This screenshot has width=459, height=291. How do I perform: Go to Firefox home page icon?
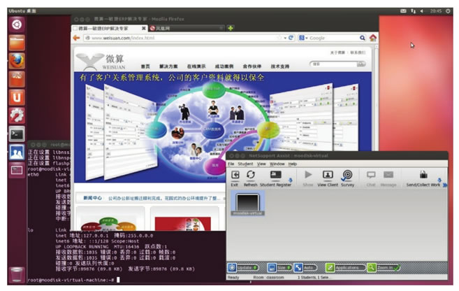pos(372,38)
